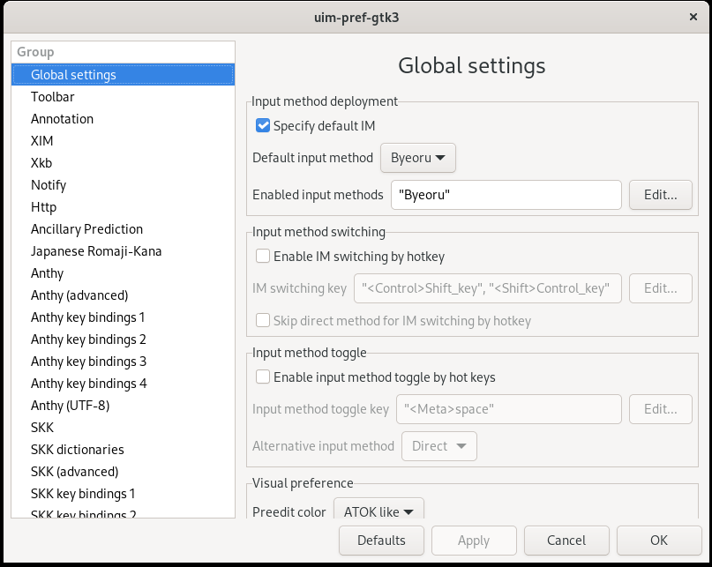The image size is (712, 567).
Task: Open the Alternative input method dropdown
Action: (438, 446)
